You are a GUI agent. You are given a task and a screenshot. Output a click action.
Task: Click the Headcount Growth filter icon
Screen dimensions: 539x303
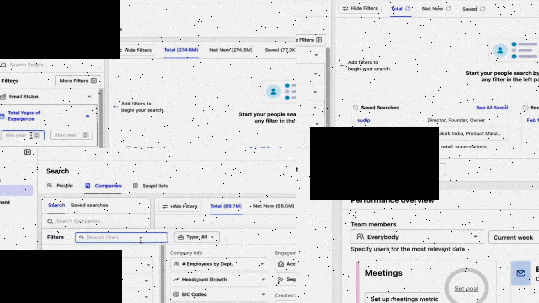(x=177, y=279)
